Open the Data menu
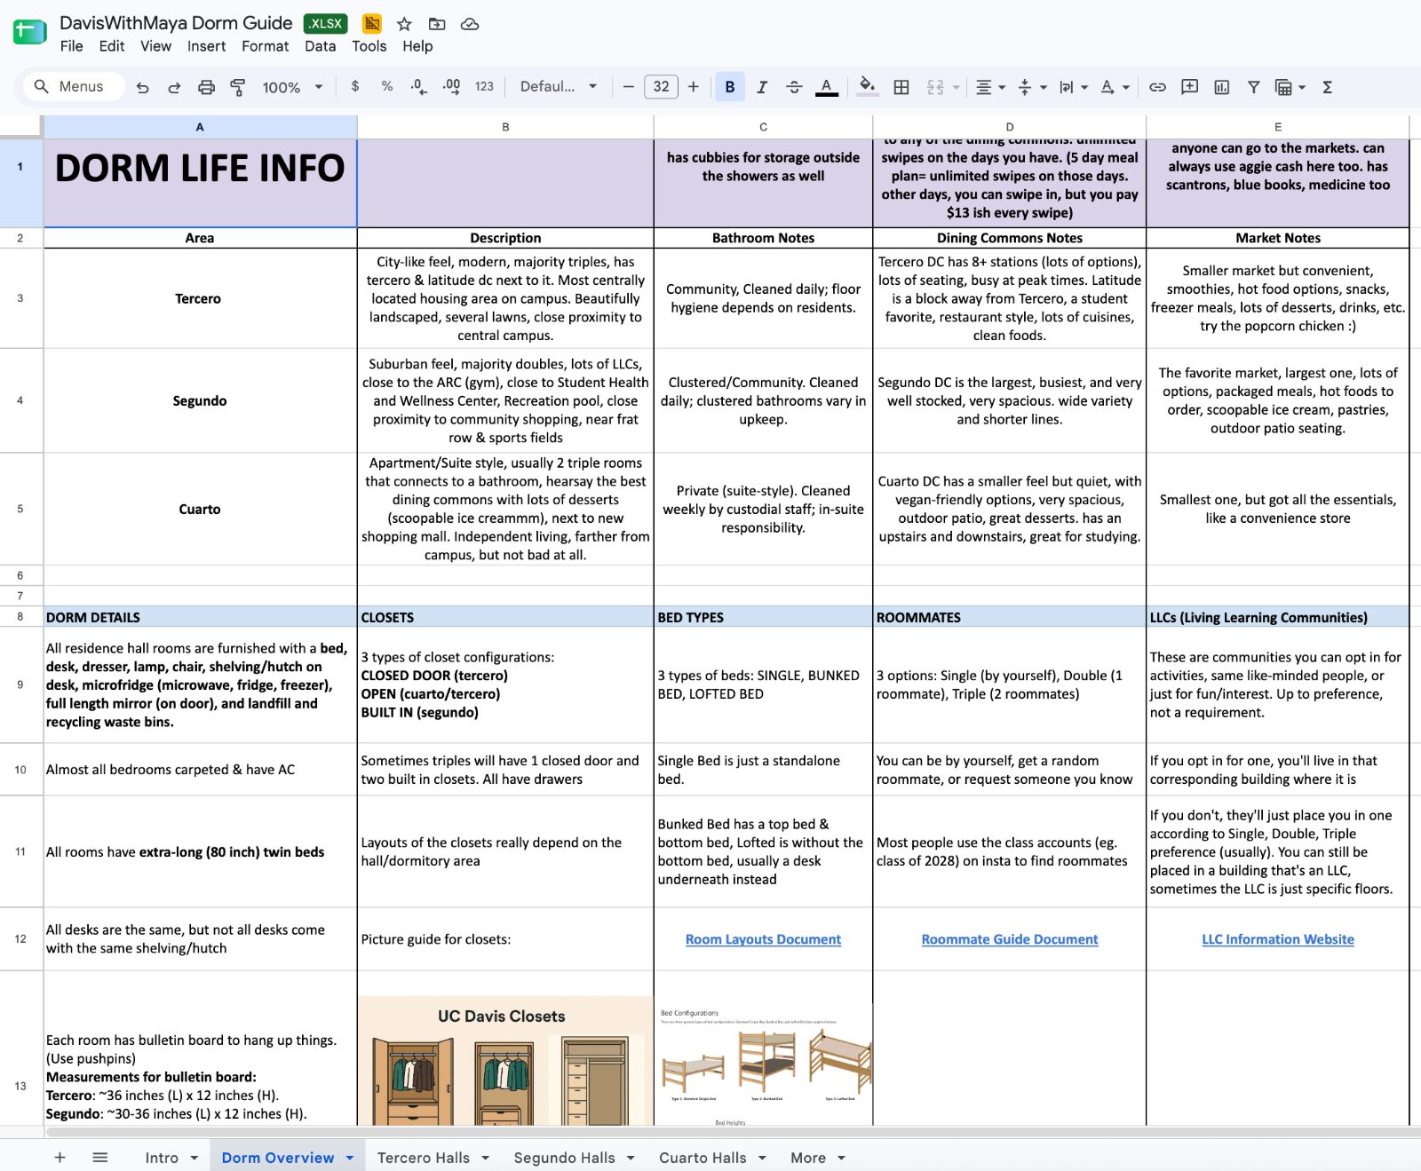1421x1171 pixels. [x=320, y=46]
